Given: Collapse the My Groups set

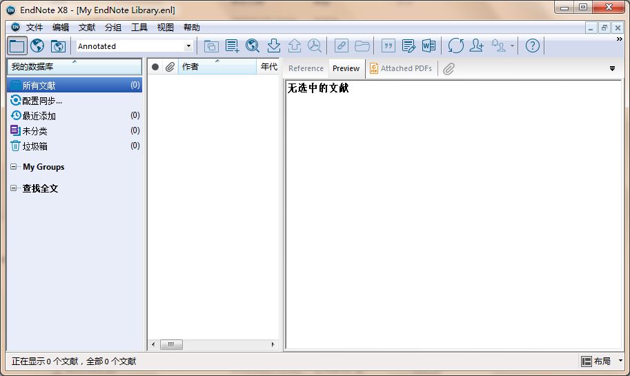Looking at the screenshot, I should (x=13, y=166).
